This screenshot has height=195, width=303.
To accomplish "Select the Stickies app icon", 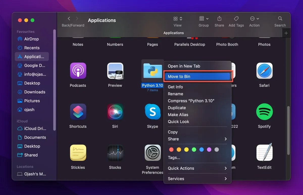I will point(78,153).
